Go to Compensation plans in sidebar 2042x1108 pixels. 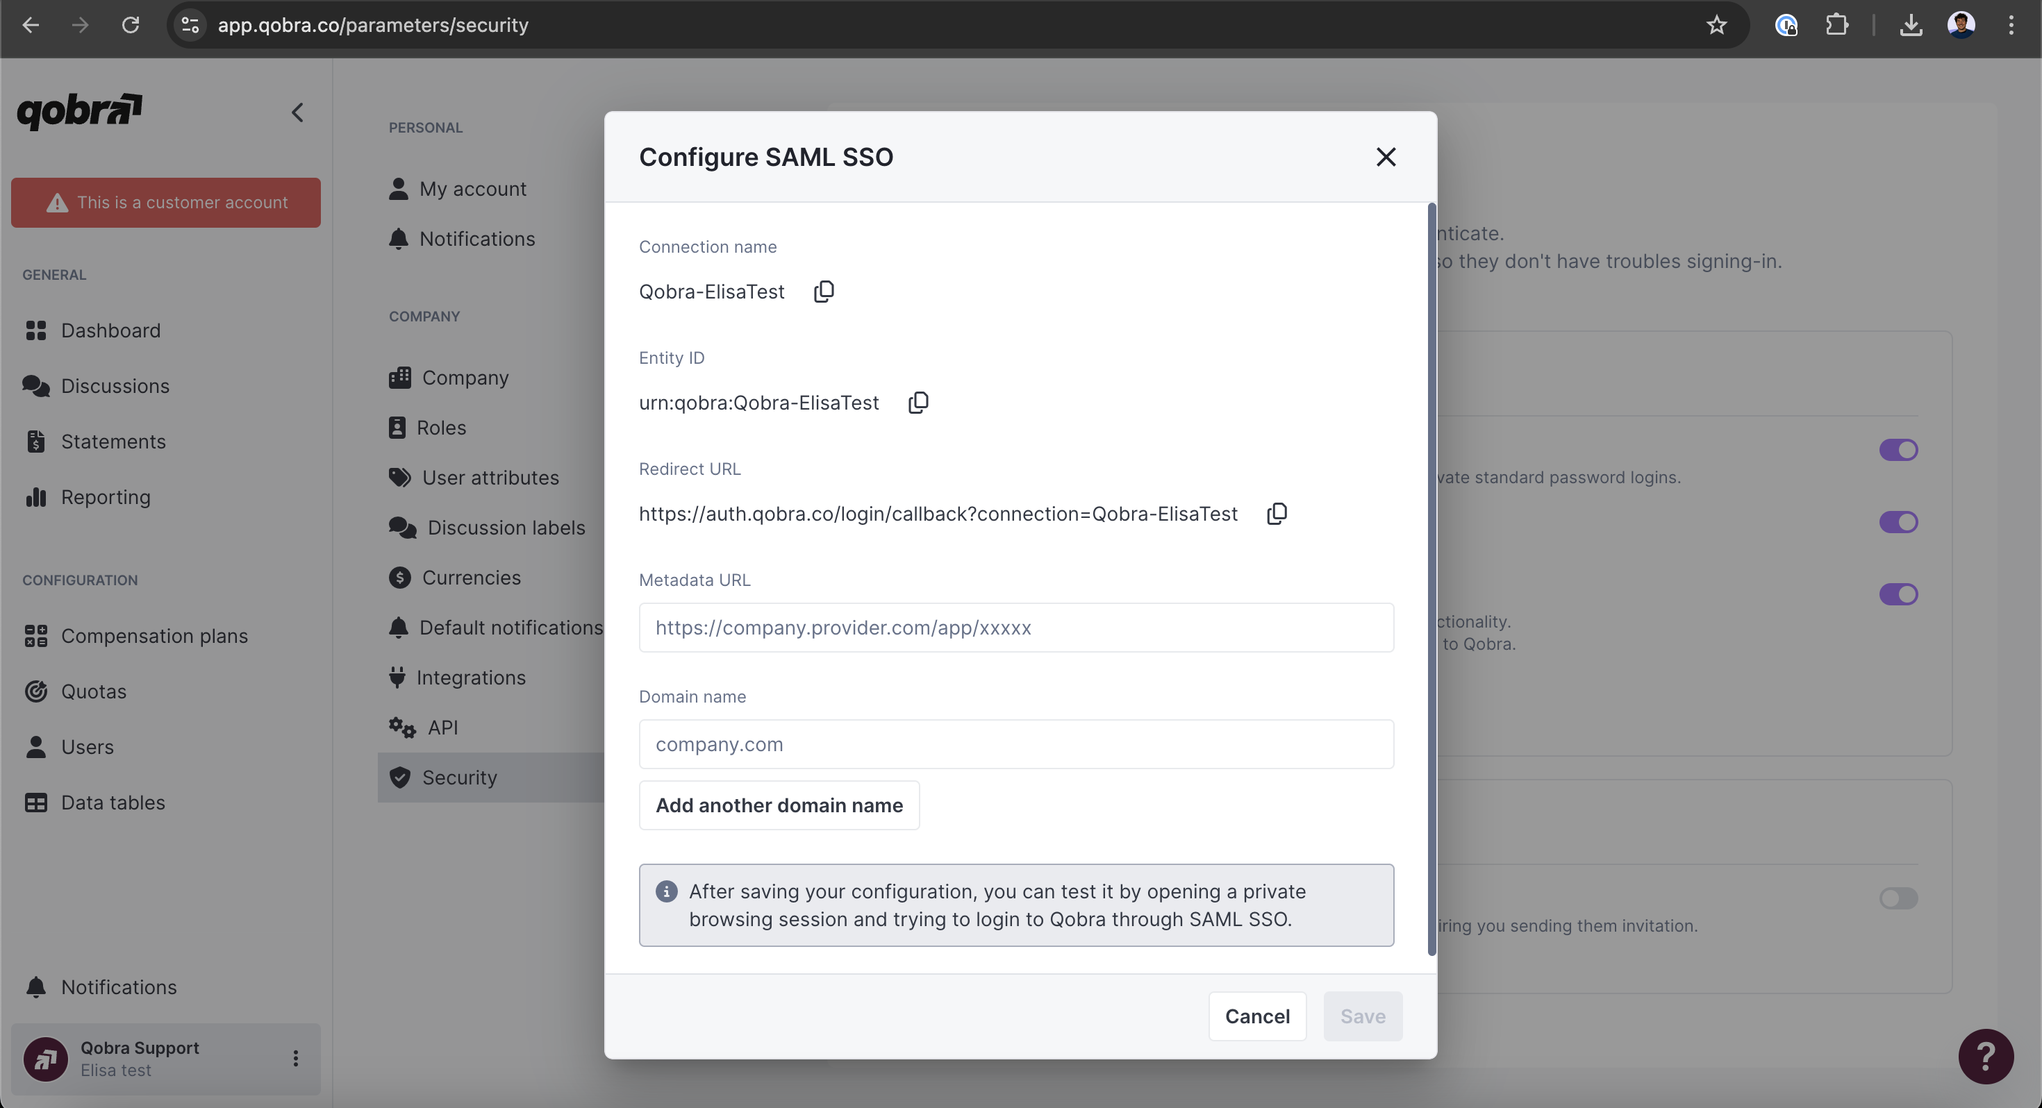(153, 636)
